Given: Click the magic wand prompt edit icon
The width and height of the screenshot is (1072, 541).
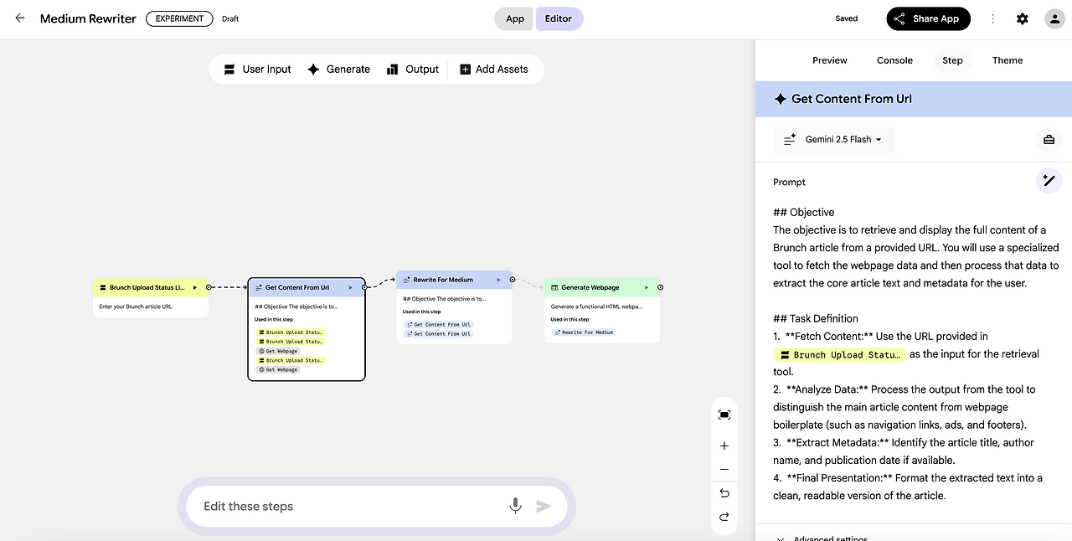Looking at the screenshot, I should [x=1049, y=181].
